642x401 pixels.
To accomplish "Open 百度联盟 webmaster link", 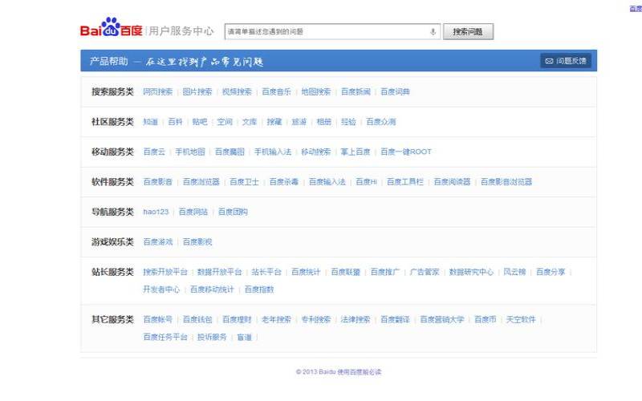I will pyautogui.click(x=346, y=272).
